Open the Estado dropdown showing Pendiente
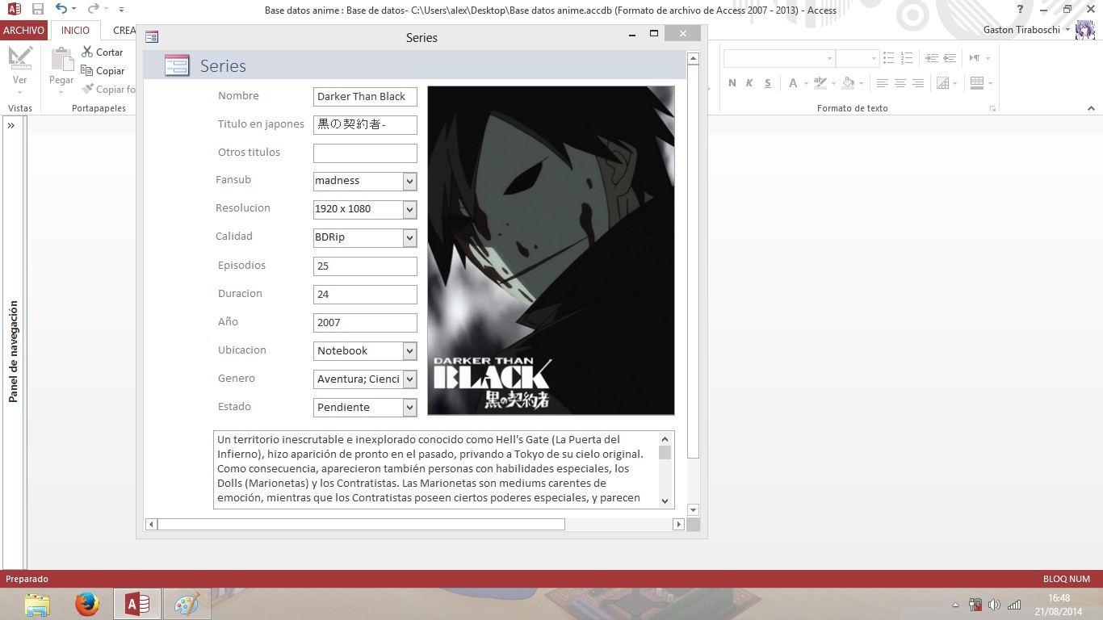 click(x=409, y=408)
